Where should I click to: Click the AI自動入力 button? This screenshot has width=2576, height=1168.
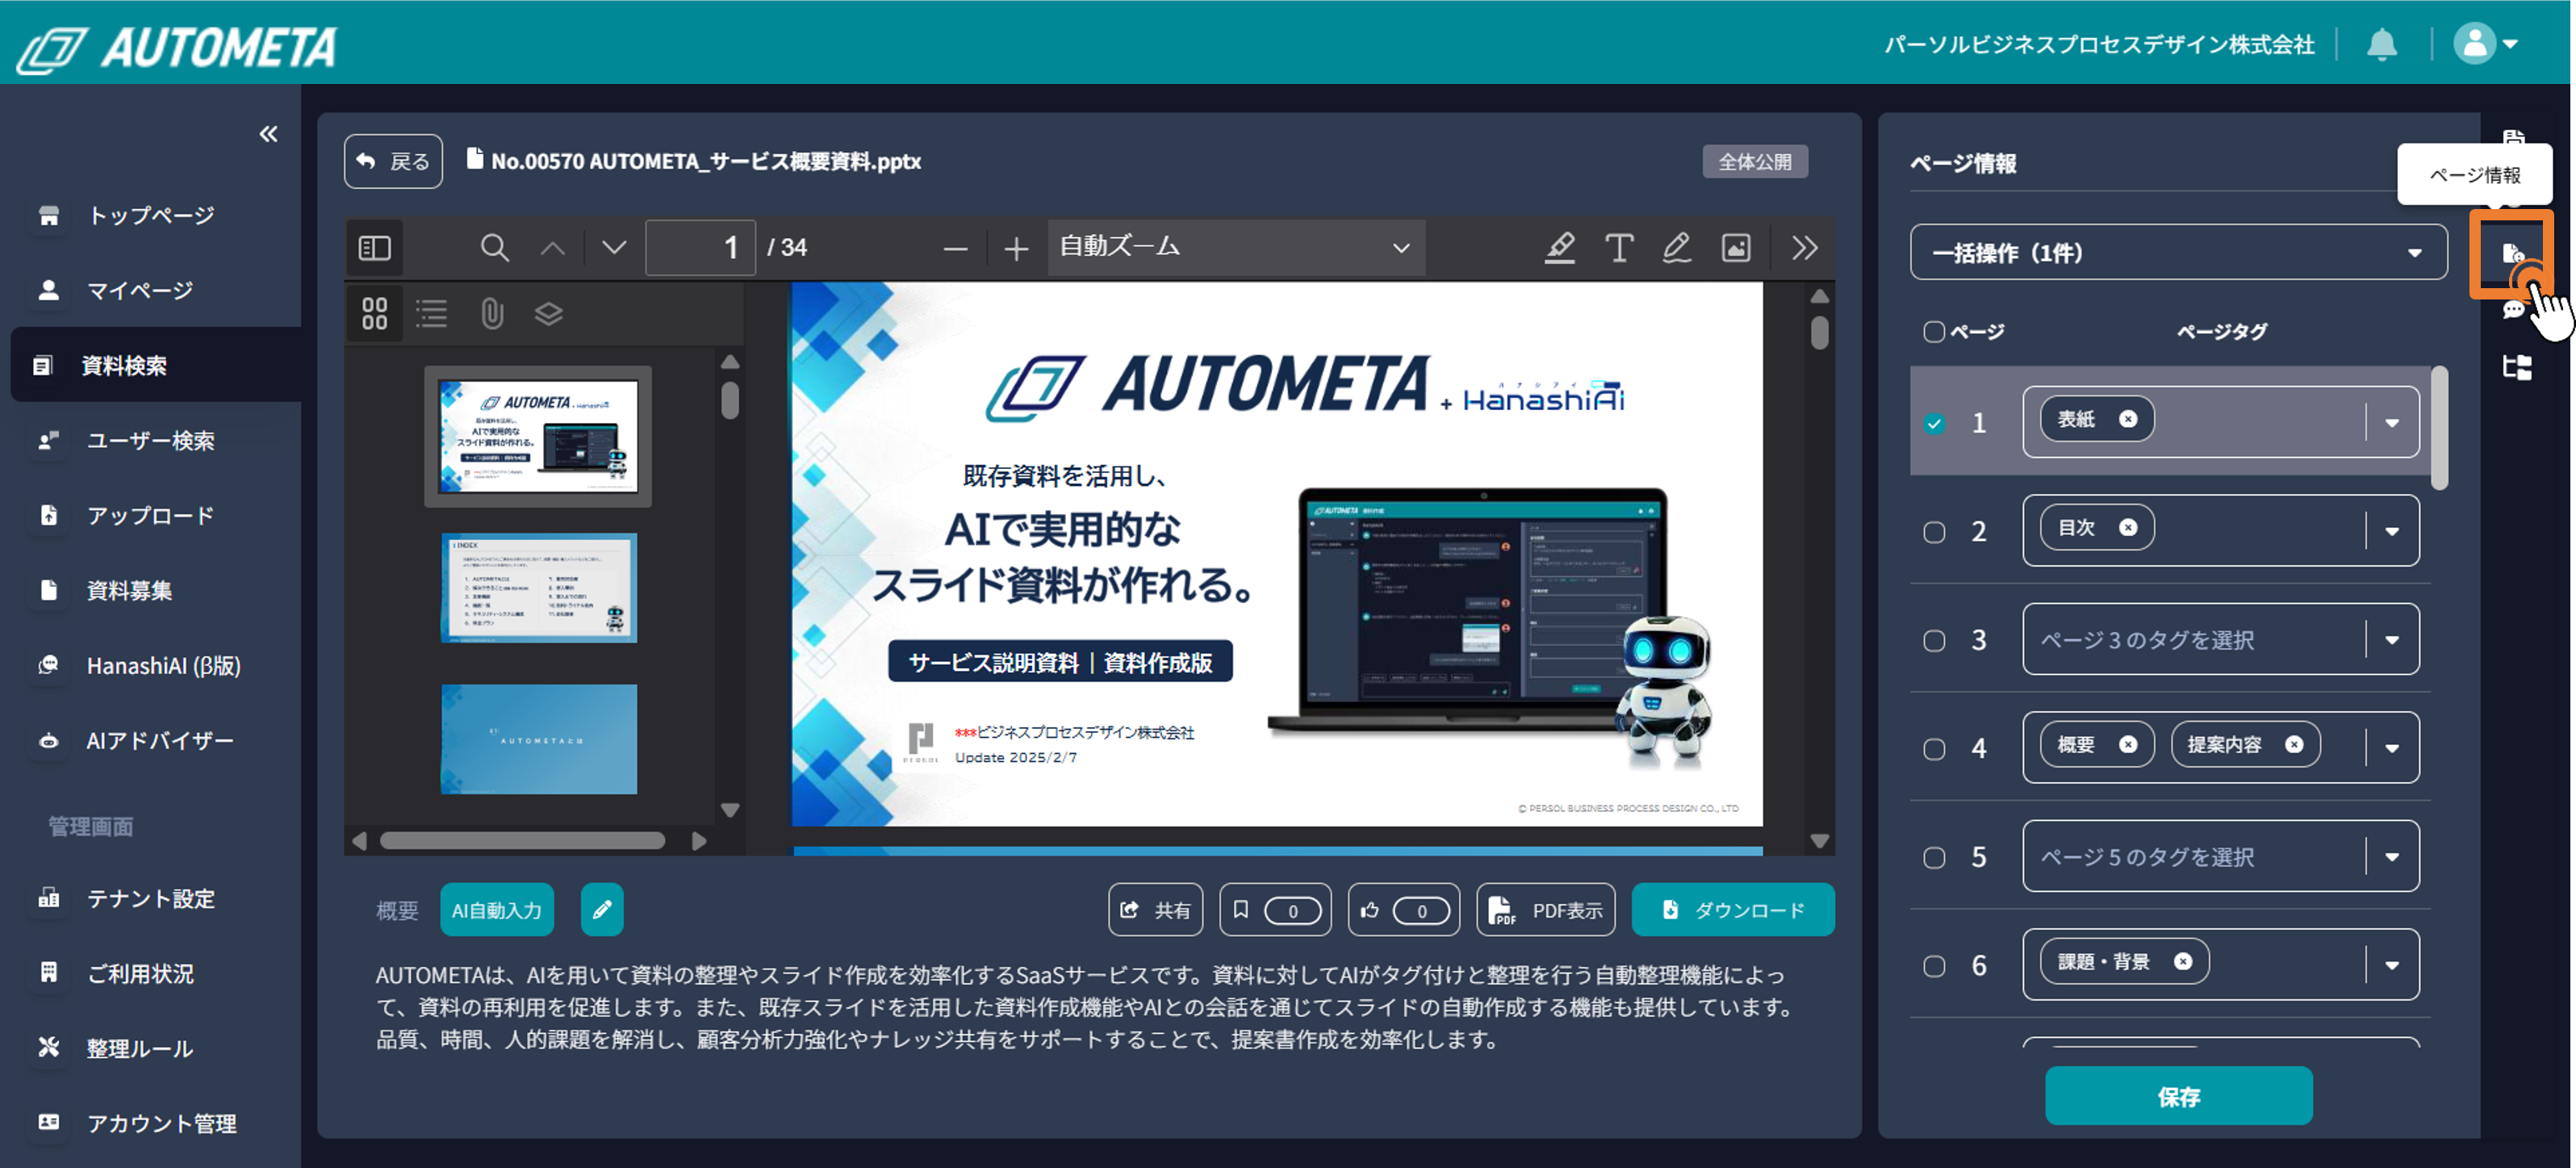[x=496, y=909]
